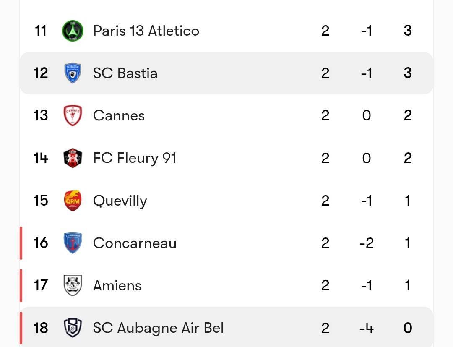This screenshot has width=453, height=347.
Task: Click the SC Aubagne Air Bel crest
Action: 73,328
